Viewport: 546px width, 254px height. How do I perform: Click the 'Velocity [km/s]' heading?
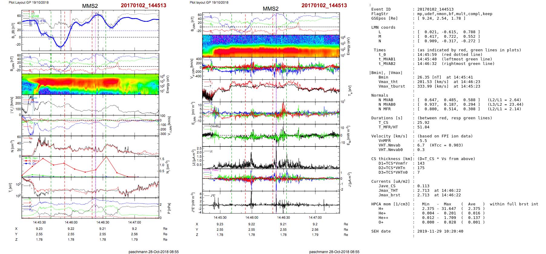[389, 136]
